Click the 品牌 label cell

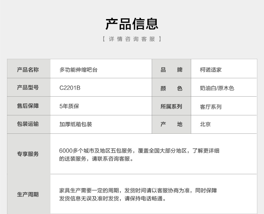171,69
